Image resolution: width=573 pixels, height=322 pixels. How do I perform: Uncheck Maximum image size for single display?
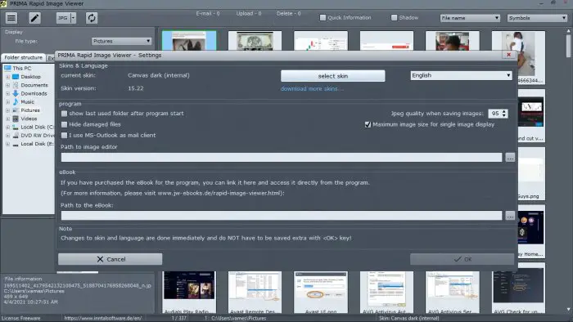368,125
